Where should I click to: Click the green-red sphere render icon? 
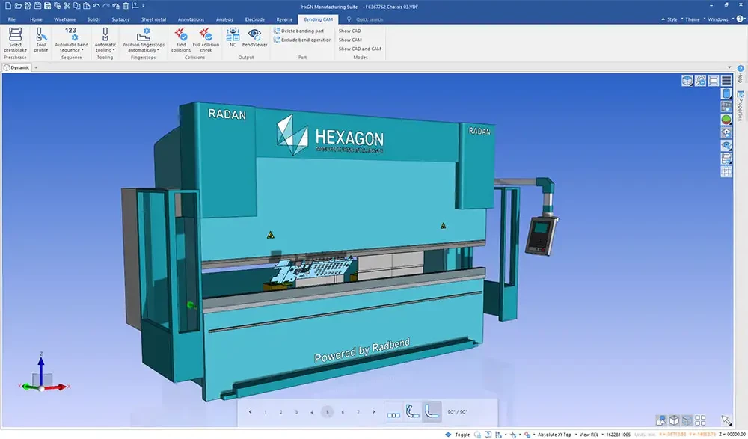[x=726, y=120]
